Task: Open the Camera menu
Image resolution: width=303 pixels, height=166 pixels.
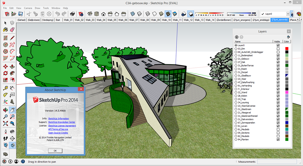Action: coord(28,8)
